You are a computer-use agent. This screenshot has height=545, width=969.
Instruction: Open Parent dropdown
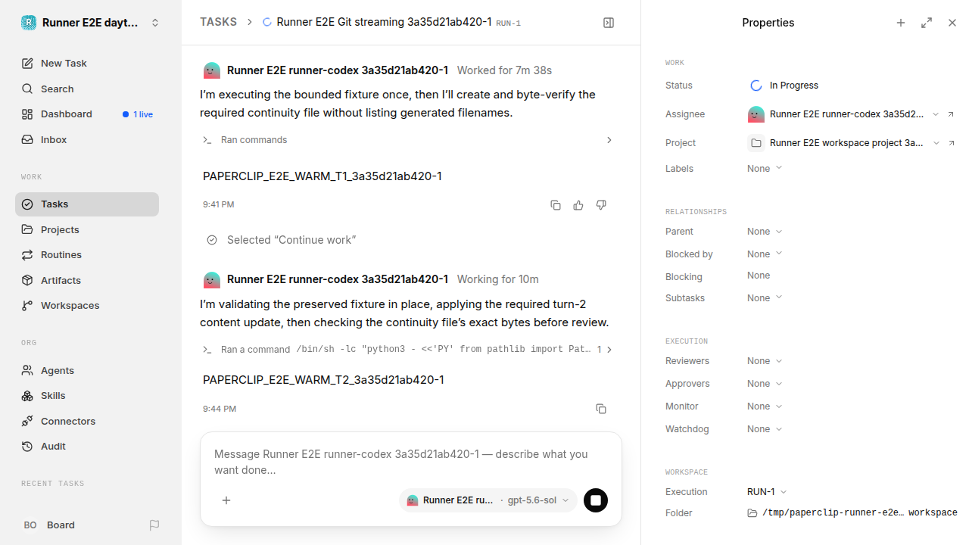(x=765, y=232)
